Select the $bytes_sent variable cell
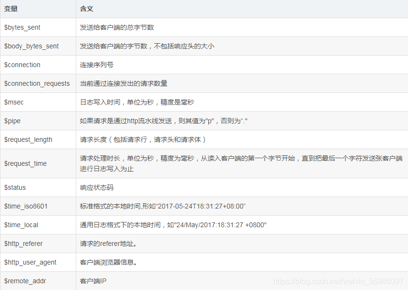 coord(22,27)
